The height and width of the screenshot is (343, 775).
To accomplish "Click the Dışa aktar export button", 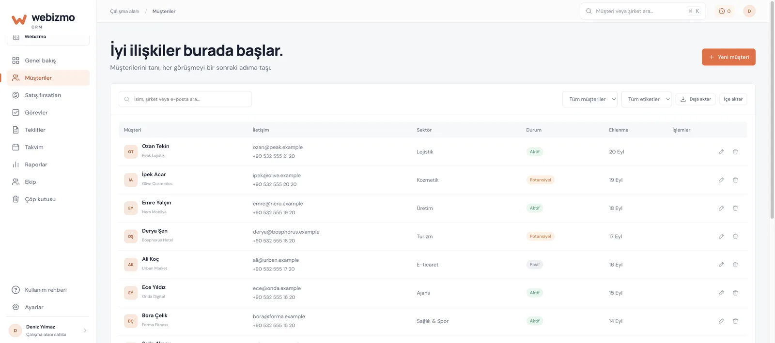I will 696,99.
